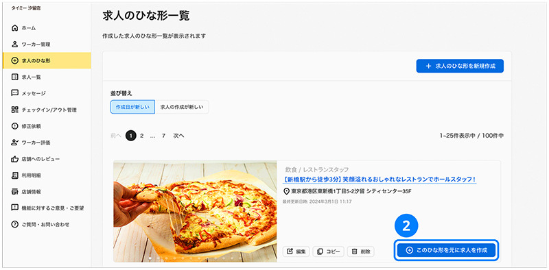Click the storefront icon beside 店舗情報
Screen dimensions: 549x270
point(14,192)
